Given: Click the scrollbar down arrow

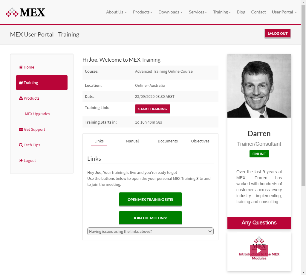Looking at the screenshot, I should [x=303, y=272].
